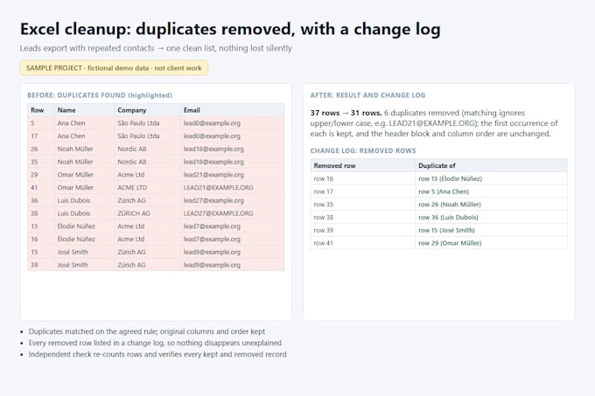Click the 'SAMPLE PROJECT - fictional demo data' badge
The image size is (595, 396).
(x=114, y=68)
